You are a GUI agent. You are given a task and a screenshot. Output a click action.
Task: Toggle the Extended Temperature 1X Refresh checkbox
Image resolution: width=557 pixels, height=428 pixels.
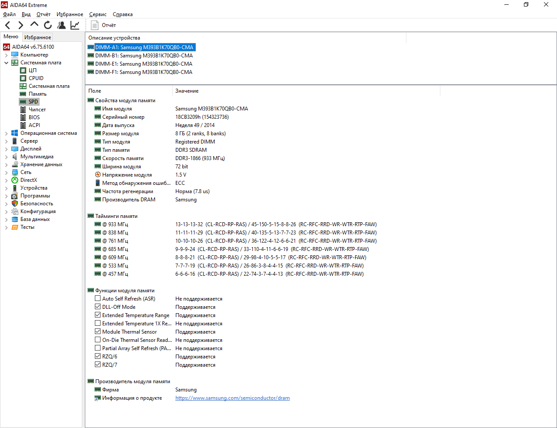click(98, 324)
